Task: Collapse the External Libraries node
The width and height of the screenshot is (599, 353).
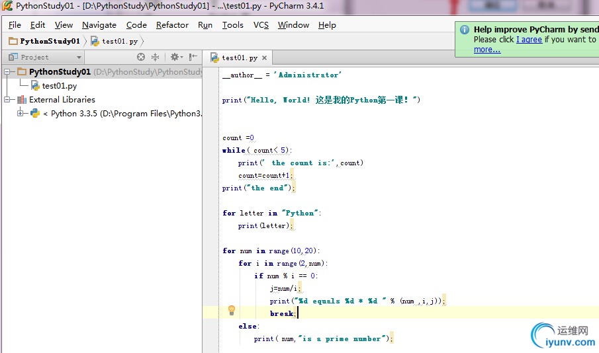Action: 7,100
